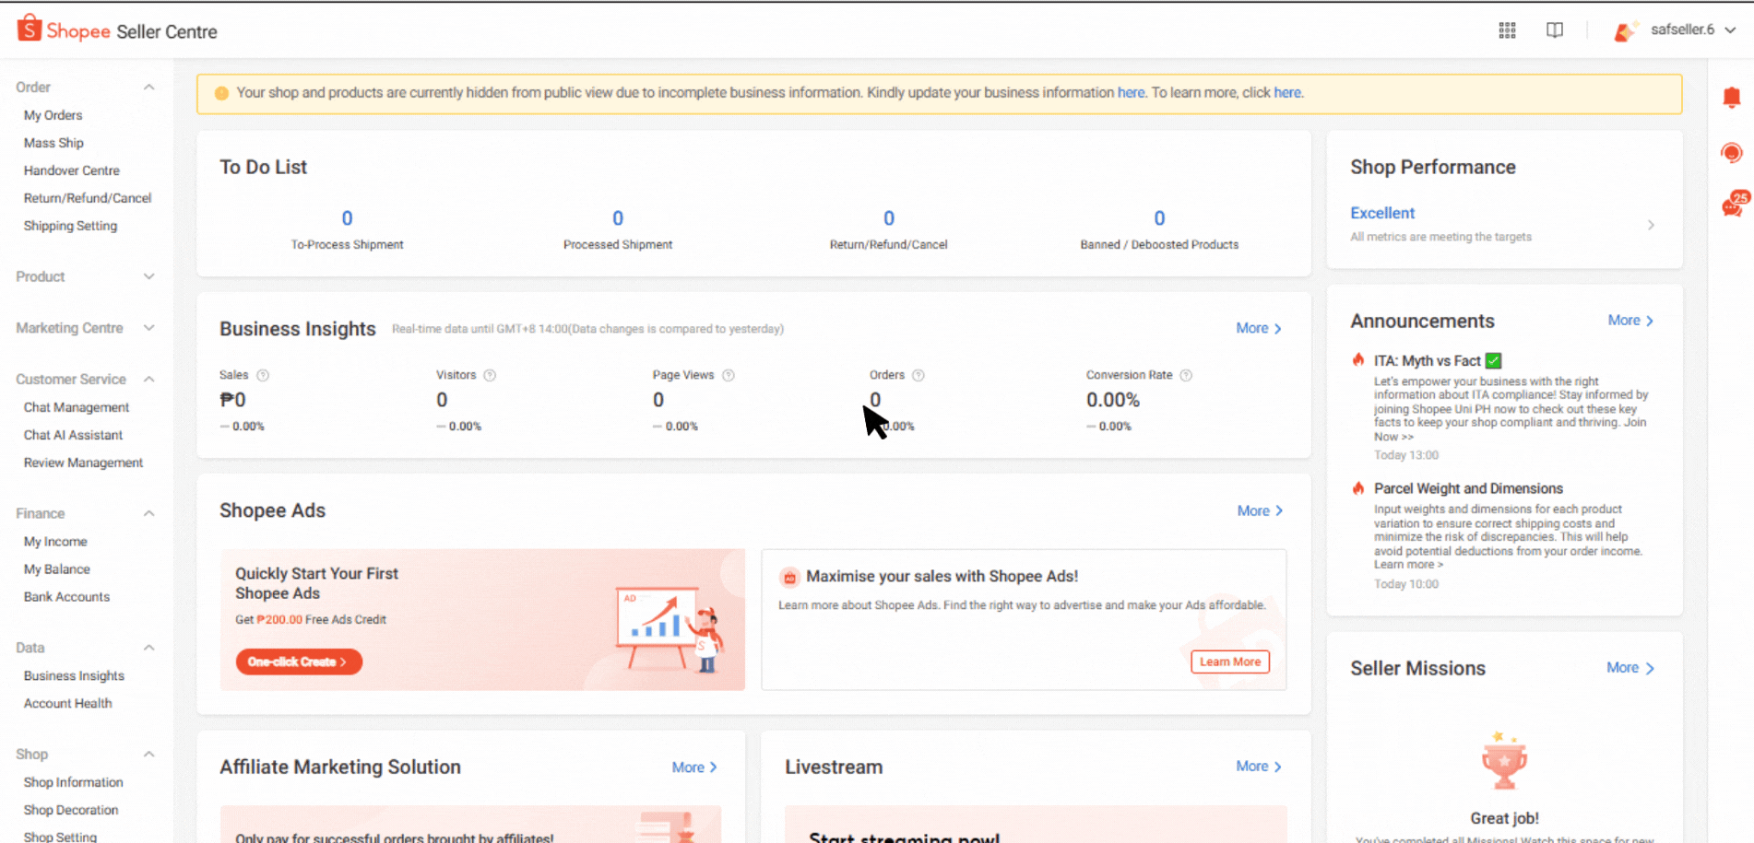The height and width of the screenshot is (843, 1754).
Task: Open Parcel Weight and Dimensions announcement
Action: (1468, 488)
